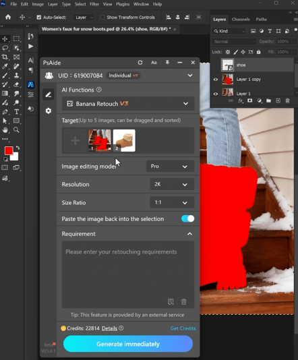298x360 pixels.
Task: Click the requirement text input field
Action: click(x=128, y=274)
